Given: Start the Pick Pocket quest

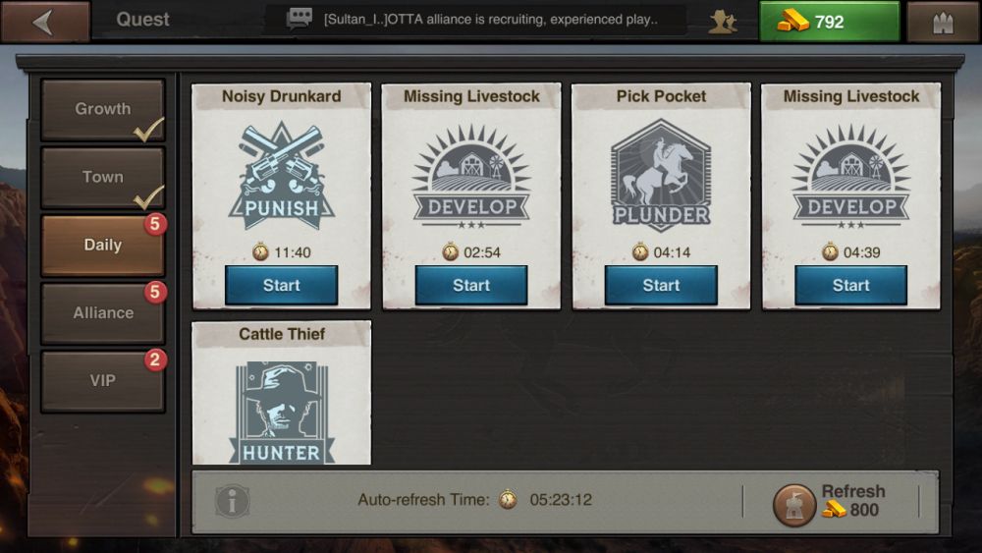Looking at the screenshot, I should coord(661,286).
